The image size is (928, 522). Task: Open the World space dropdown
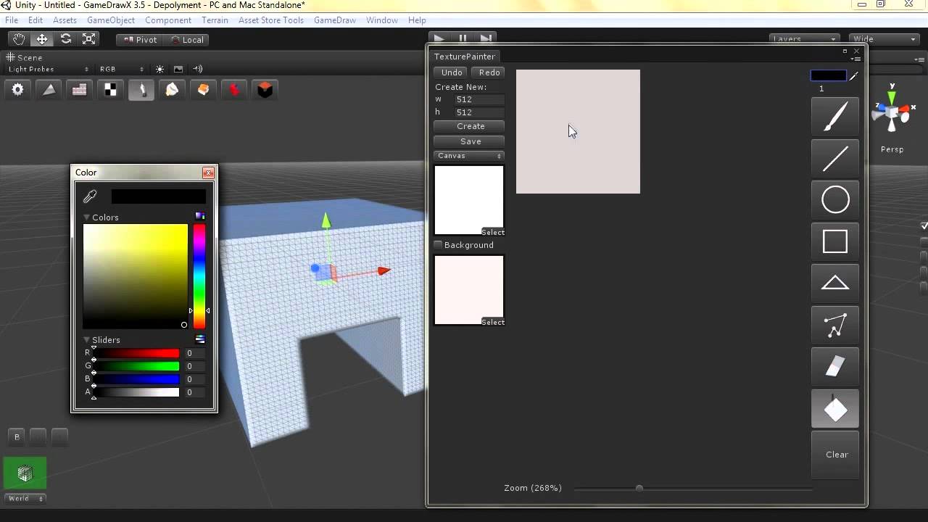(25, 498)
